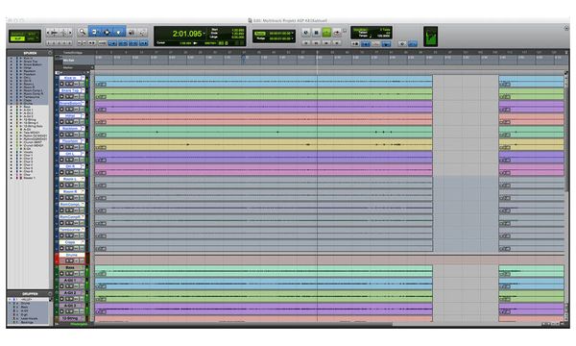Click the green transport Play button
Viewport: 576px width, 346px height.
(x=326, y=33)
